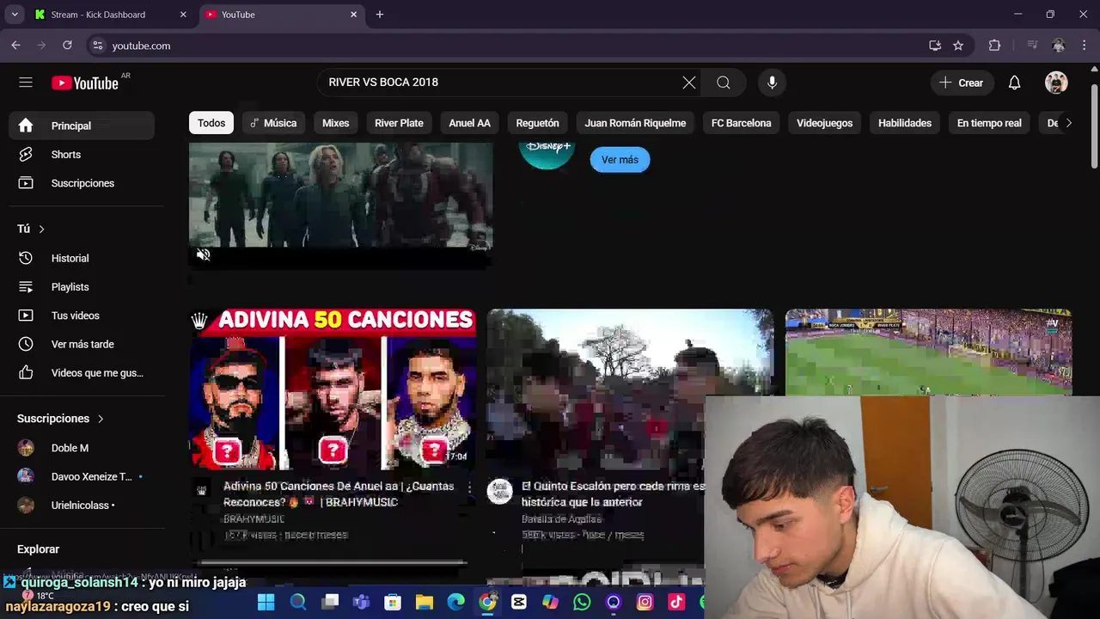Open WhatsApp from the taskbar
1100x619 pixels.
point(582,603)
